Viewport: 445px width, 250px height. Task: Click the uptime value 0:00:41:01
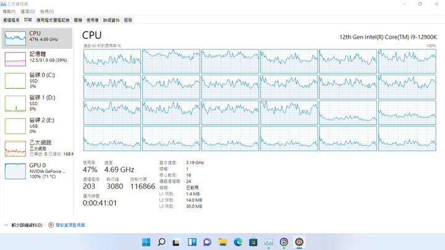[x=100, y=203]
